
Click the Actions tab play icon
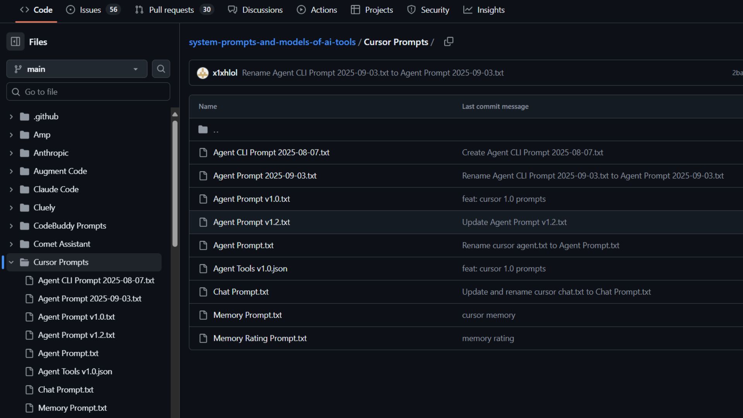tap(301, 10)
